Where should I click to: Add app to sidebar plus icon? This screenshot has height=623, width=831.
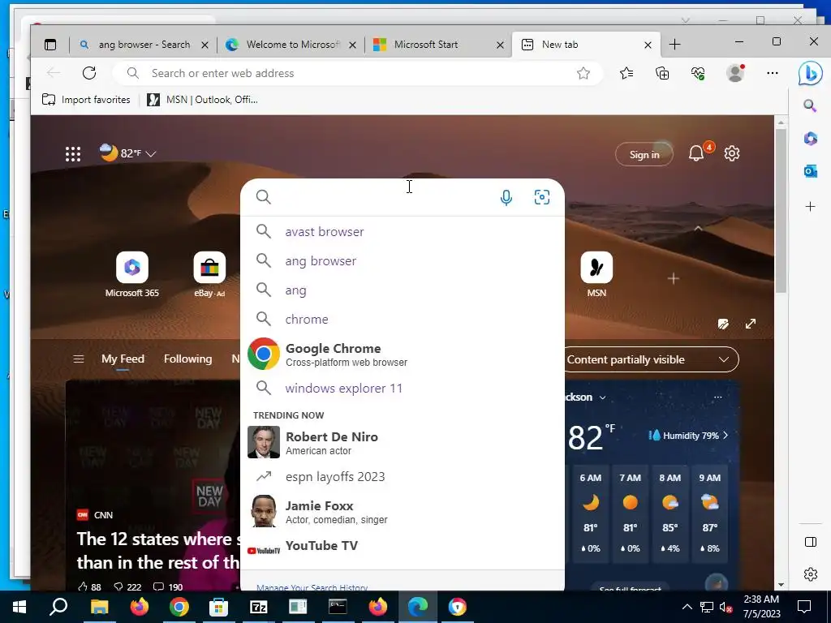811,207
